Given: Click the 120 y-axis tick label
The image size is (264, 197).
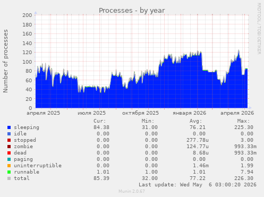Looking at the screenshot, I should pos(27,53).
